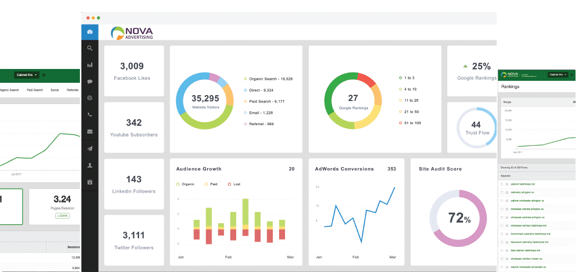Click 'Paid Search - 6,177' legend entry
578x272 pixels.
coord(264,101)
